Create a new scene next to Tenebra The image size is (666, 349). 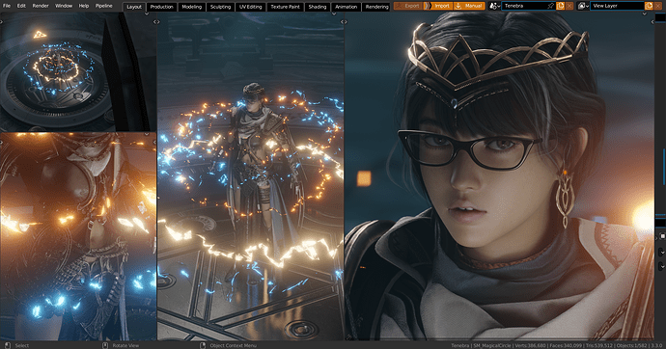coord(560,6)
